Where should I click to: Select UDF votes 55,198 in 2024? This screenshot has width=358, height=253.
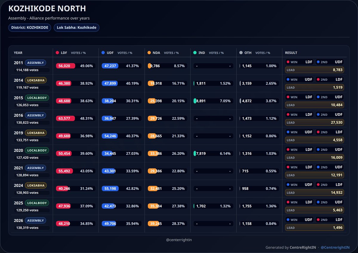110,189
